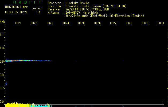Viewport: 168px width, 107px height.
Task: Click the azimuth and elevation text line
Action: click(105, 16)
